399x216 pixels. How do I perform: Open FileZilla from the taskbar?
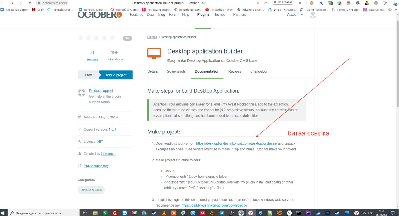point(115,213)
